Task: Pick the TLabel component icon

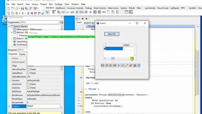Action: tap(68, 12)
